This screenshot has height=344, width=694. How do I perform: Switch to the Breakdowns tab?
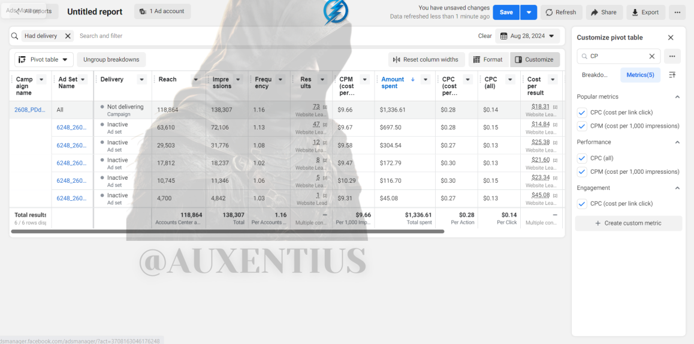click(x=595, y=75)
